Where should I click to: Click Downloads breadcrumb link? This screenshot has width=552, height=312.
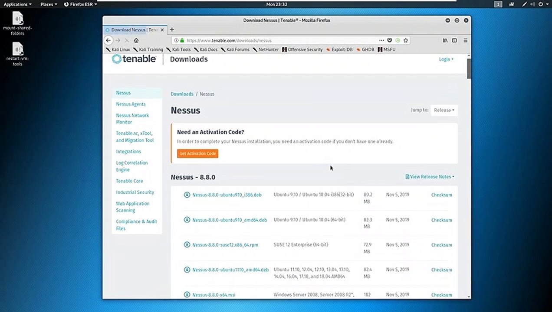(182, 94)
